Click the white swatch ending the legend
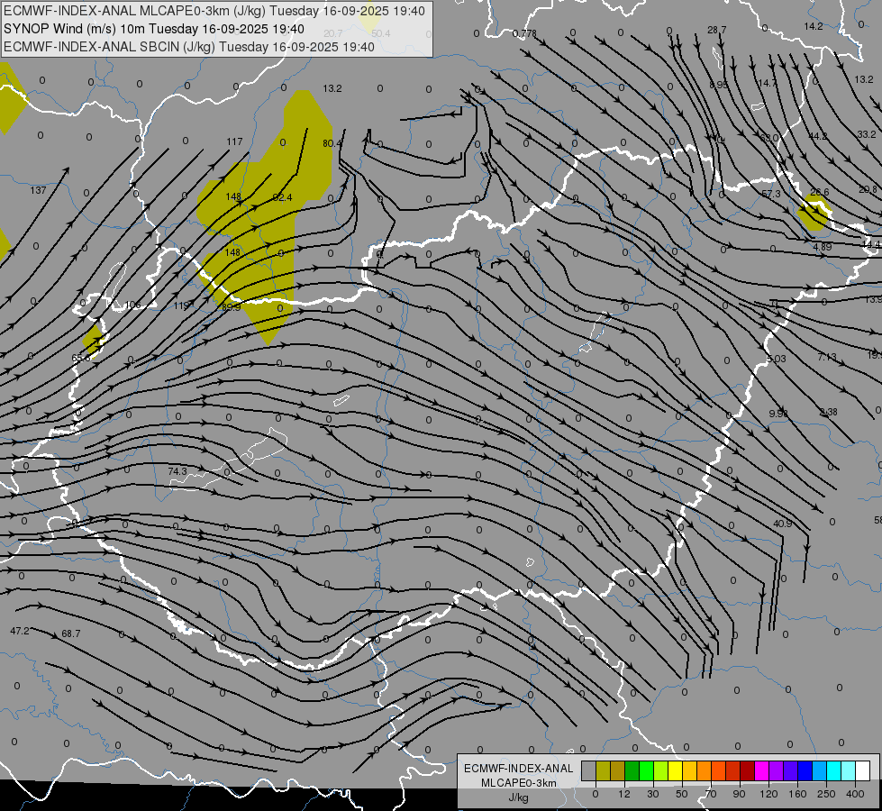Image resolution: width=882 pixels, height=811 pixels. (863, 771)
